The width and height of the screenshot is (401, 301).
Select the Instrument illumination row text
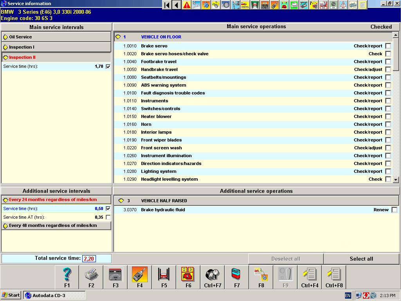point(166,156)
